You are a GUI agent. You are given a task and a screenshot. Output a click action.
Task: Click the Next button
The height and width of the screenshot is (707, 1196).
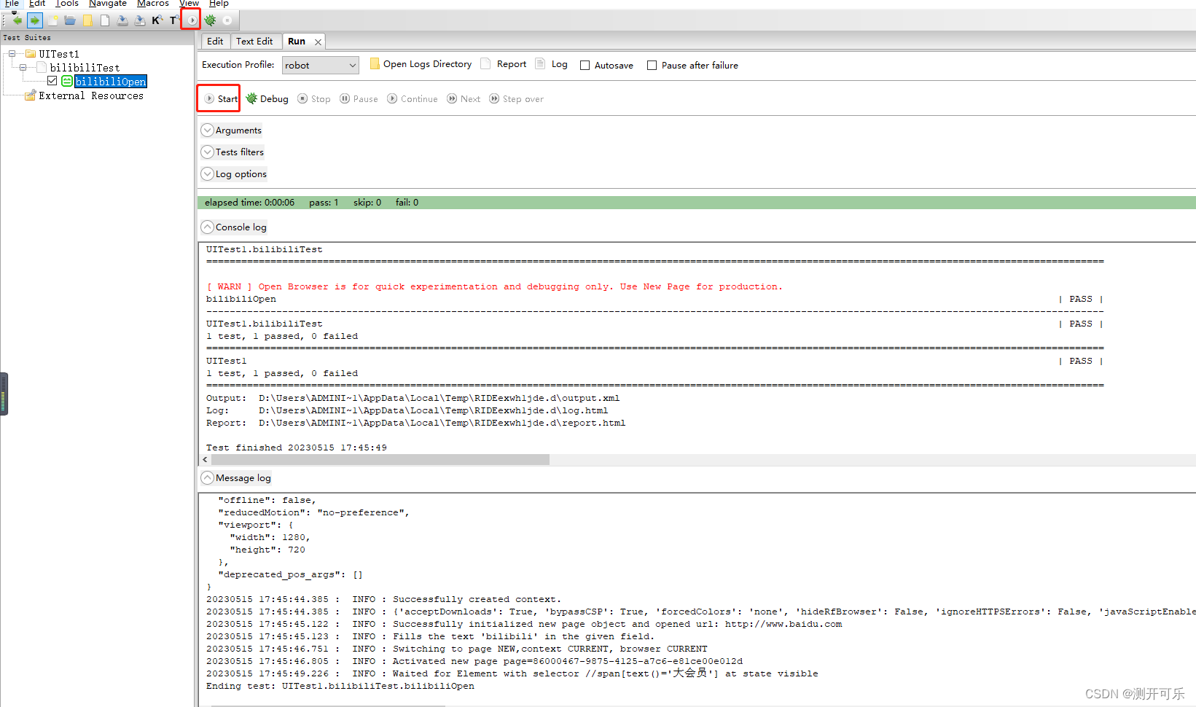point(464,99)
